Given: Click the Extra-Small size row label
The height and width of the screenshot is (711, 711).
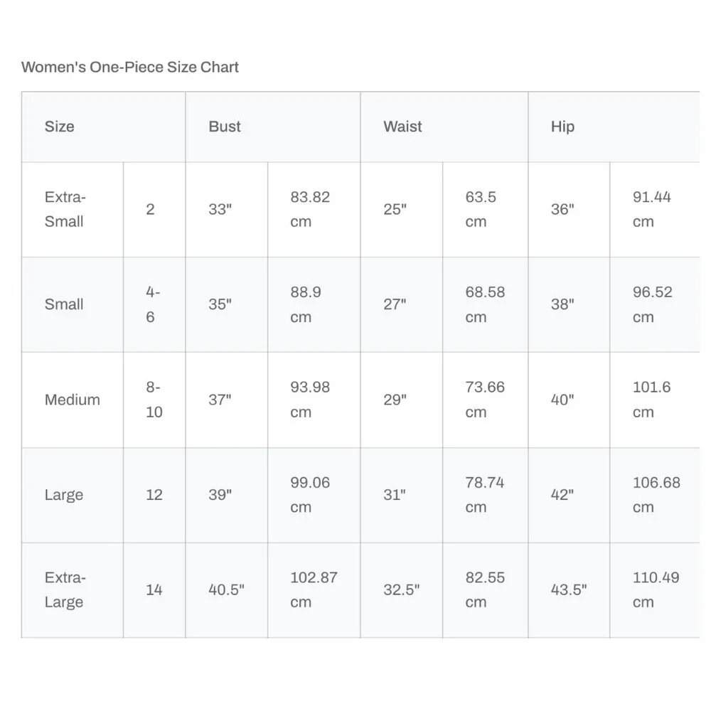Looking at the screenshot, I should tap(65, 209).
